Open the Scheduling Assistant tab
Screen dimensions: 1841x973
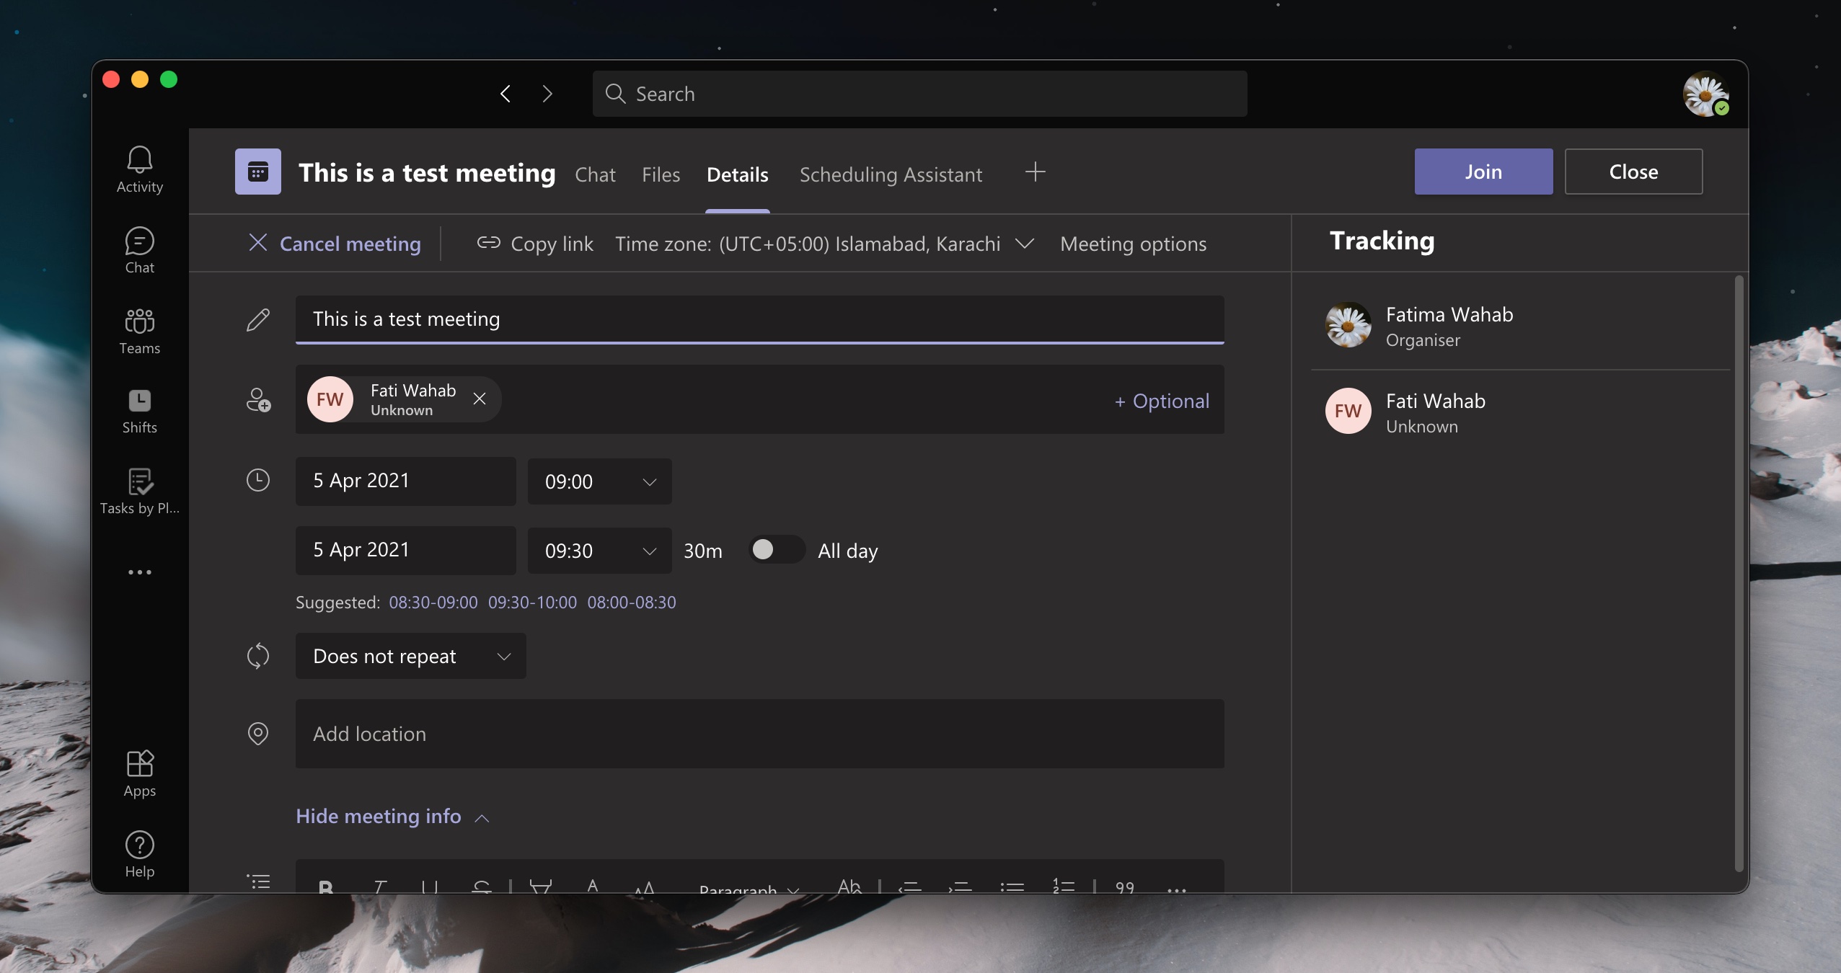(891, 172)
